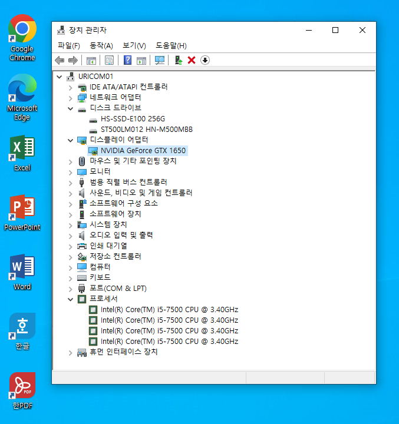Scan for hardware changes icon
399x424 pixels.
pos(160,60)
